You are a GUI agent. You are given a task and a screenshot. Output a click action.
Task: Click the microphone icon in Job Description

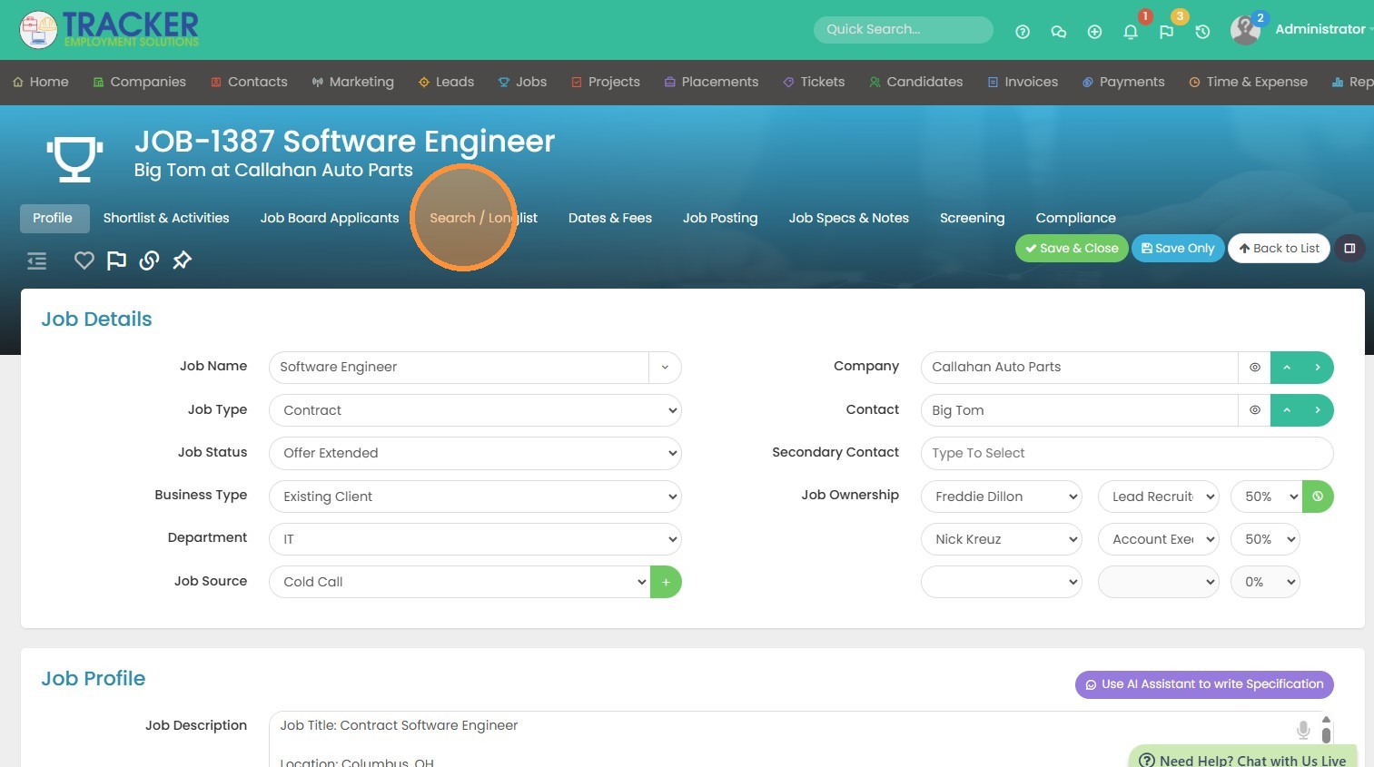1303,730
